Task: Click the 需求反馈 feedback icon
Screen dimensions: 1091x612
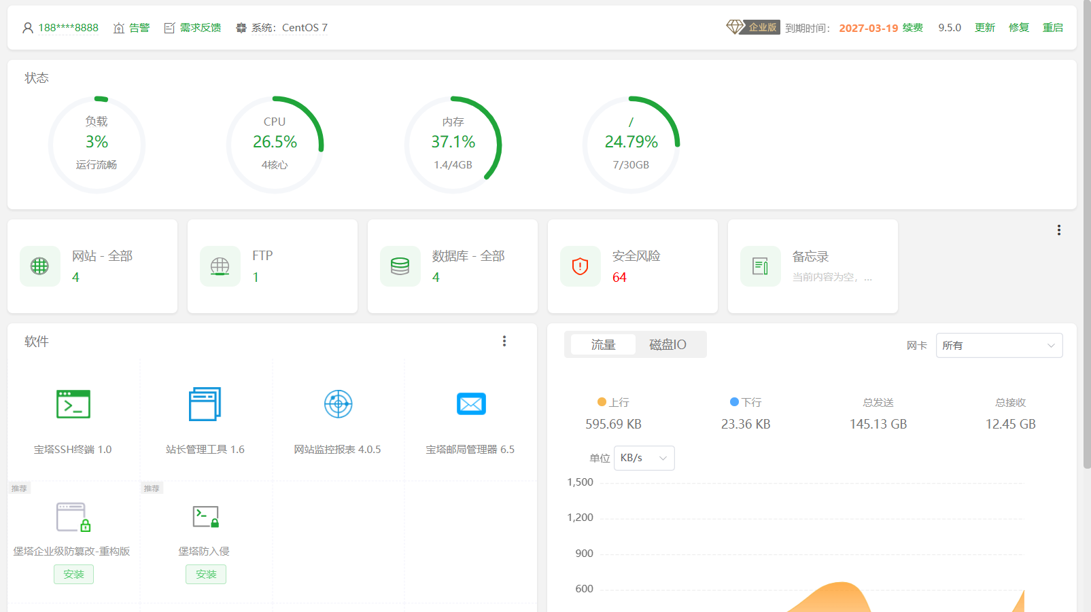Action: [x=170, y=28]
